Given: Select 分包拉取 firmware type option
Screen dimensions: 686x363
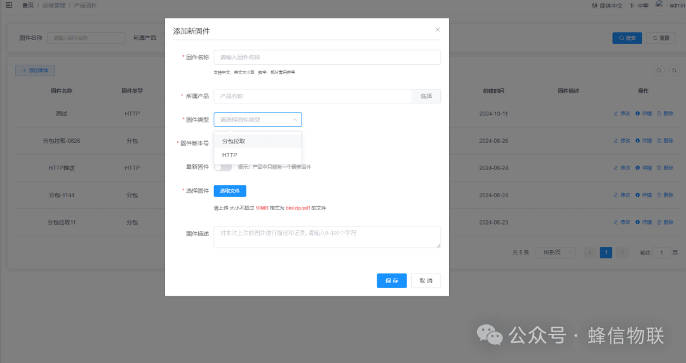Looking at the screenshot, I should 257,142.
